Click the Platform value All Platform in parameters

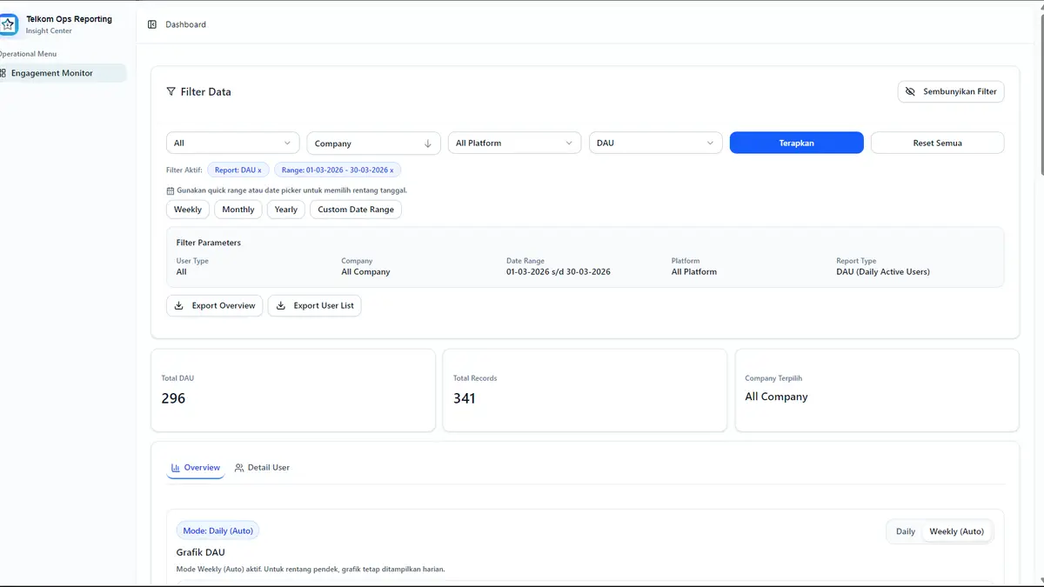click(694, 272)
